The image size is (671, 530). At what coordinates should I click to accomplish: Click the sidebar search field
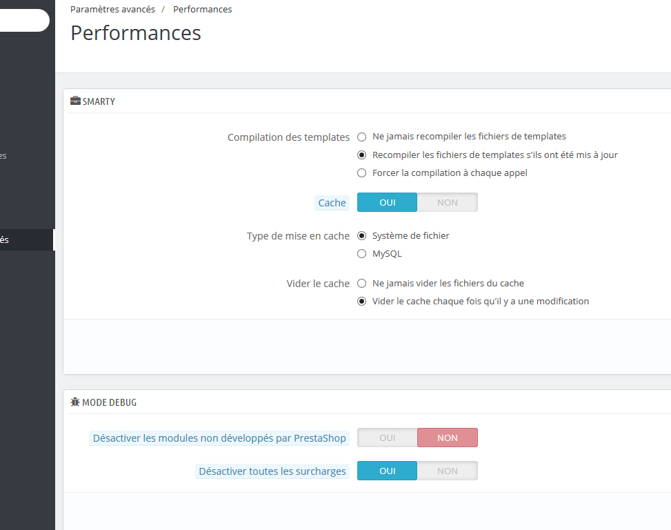pos(23,21)
